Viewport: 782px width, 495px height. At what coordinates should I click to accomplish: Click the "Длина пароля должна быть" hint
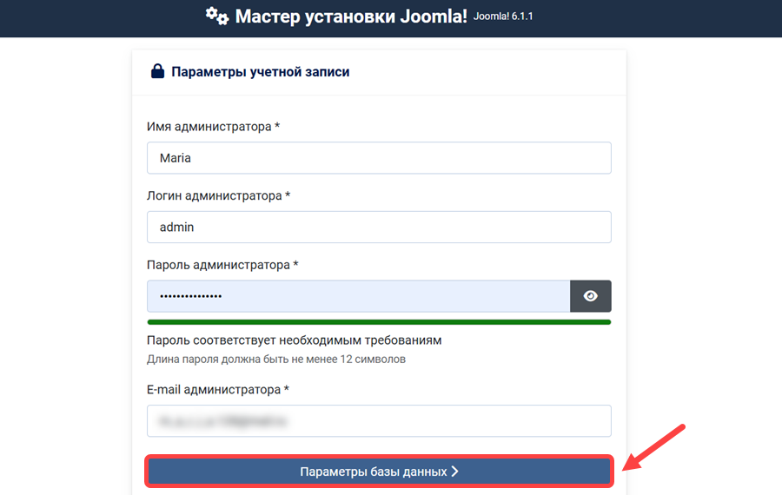tap(275, 360)
